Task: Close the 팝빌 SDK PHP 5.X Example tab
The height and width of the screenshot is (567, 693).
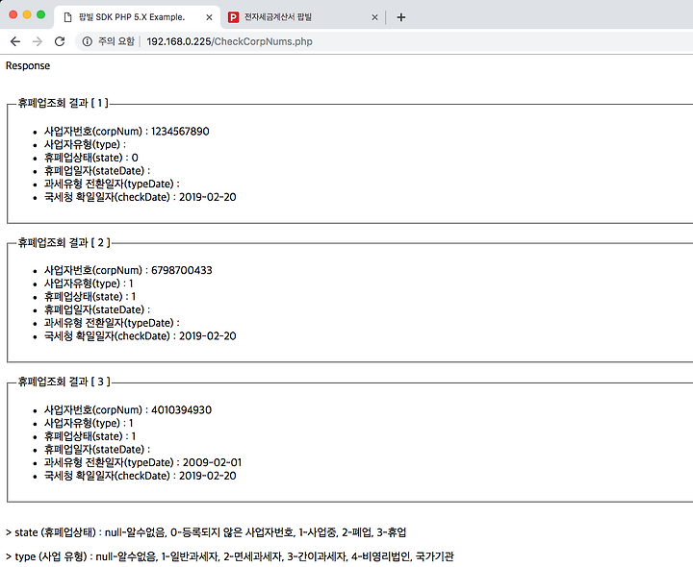Action: pyautogui.click(x=210, y=17)
